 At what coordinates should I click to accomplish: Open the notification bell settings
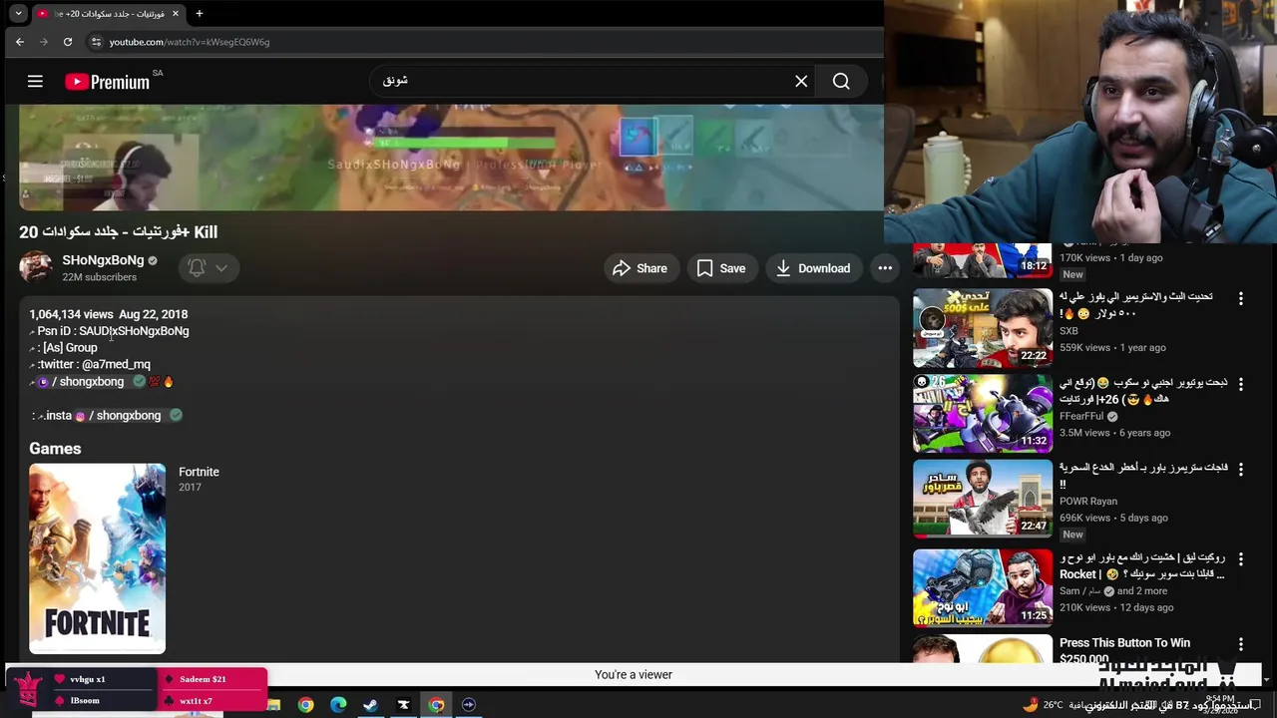click(x=197, y=267)
